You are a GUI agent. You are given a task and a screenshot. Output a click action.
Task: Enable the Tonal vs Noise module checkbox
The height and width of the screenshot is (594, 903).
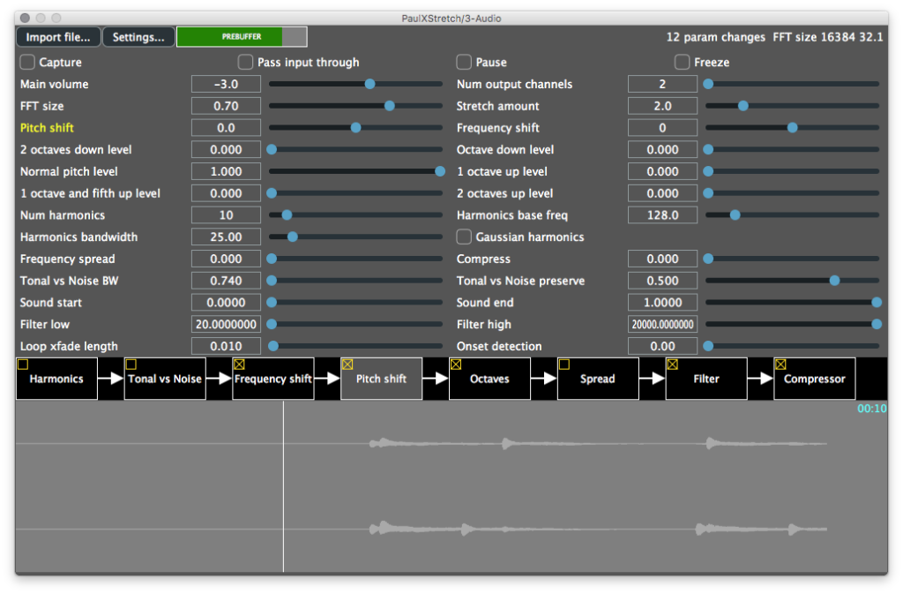tap(131, 365)
